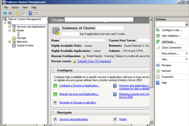Click View Validation action in Actions pane
189x126 pixels.
coord(172,36)
